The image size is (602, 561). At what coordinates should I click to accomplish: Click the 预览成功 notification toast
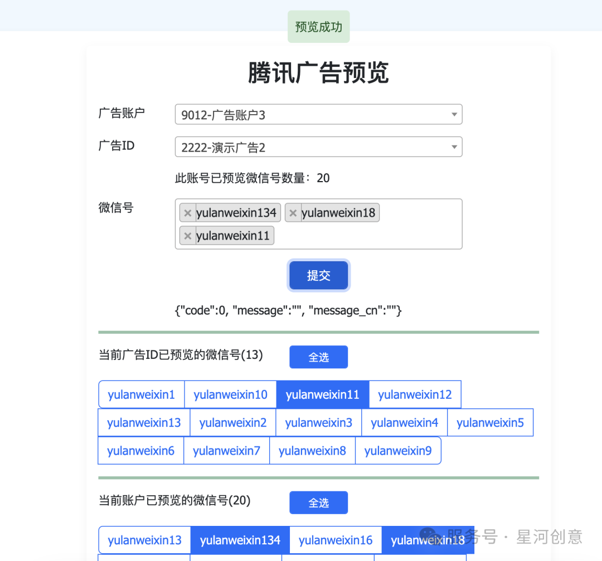319,27
